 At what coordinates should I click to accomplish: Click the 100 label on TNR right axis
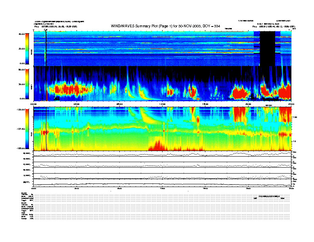pyautogui.click(x=295, y=117)
